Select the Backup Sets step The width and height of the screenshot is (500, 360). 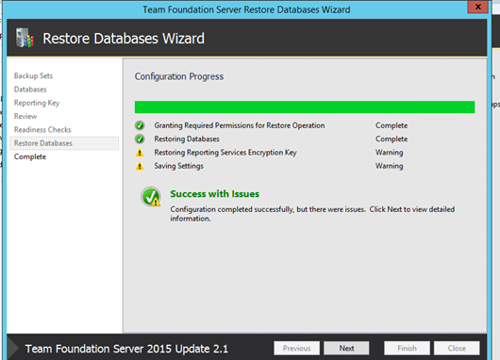point(33,75)
